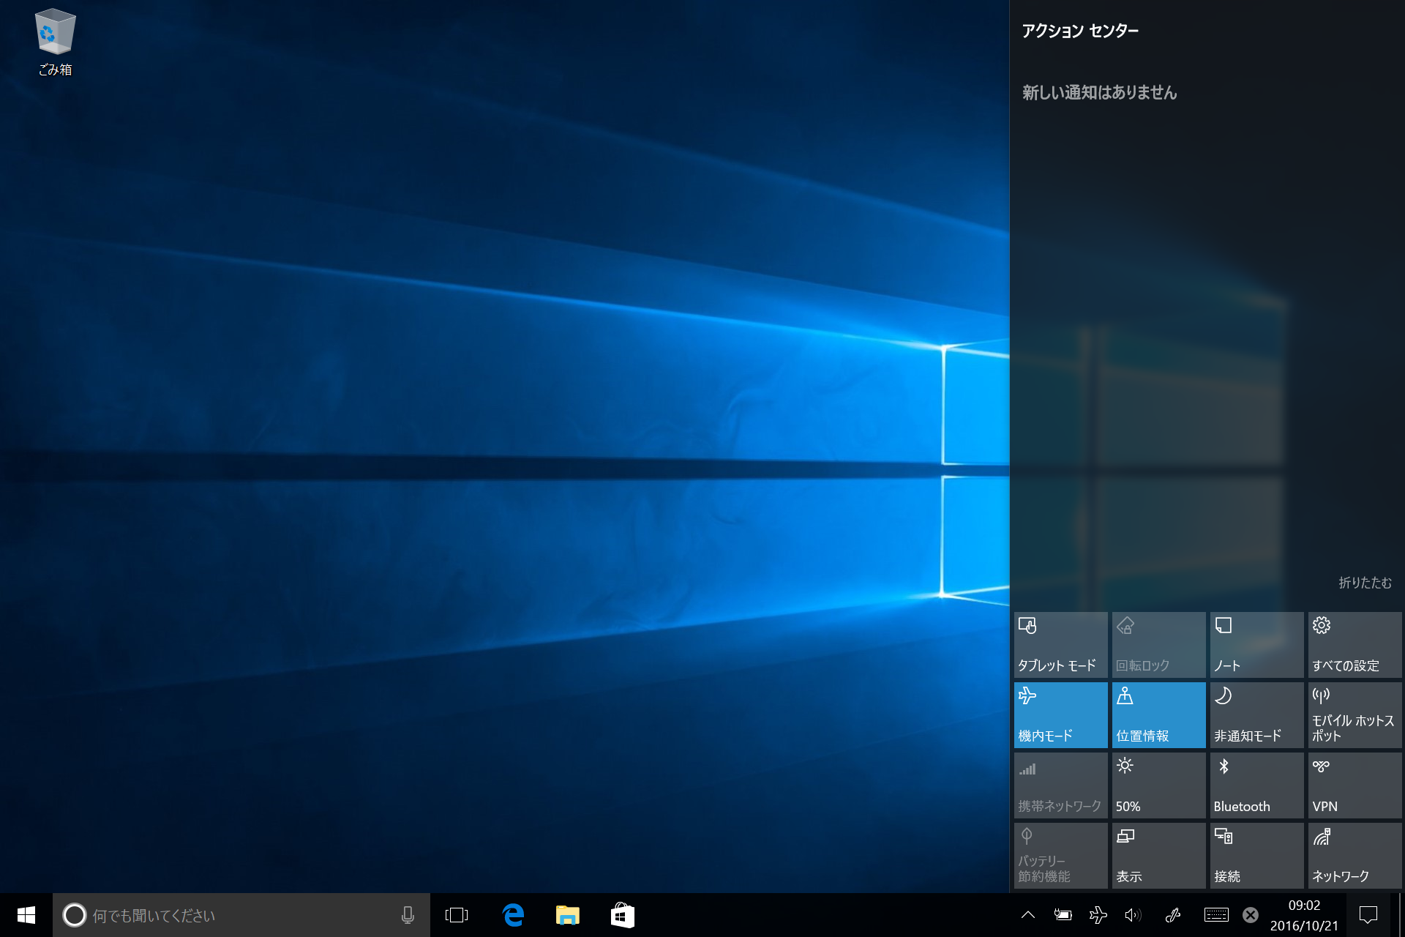Toggle the Location (位置情報) tile
This screenshot has height=937, width=1405.
click(x=1158, y=715)
